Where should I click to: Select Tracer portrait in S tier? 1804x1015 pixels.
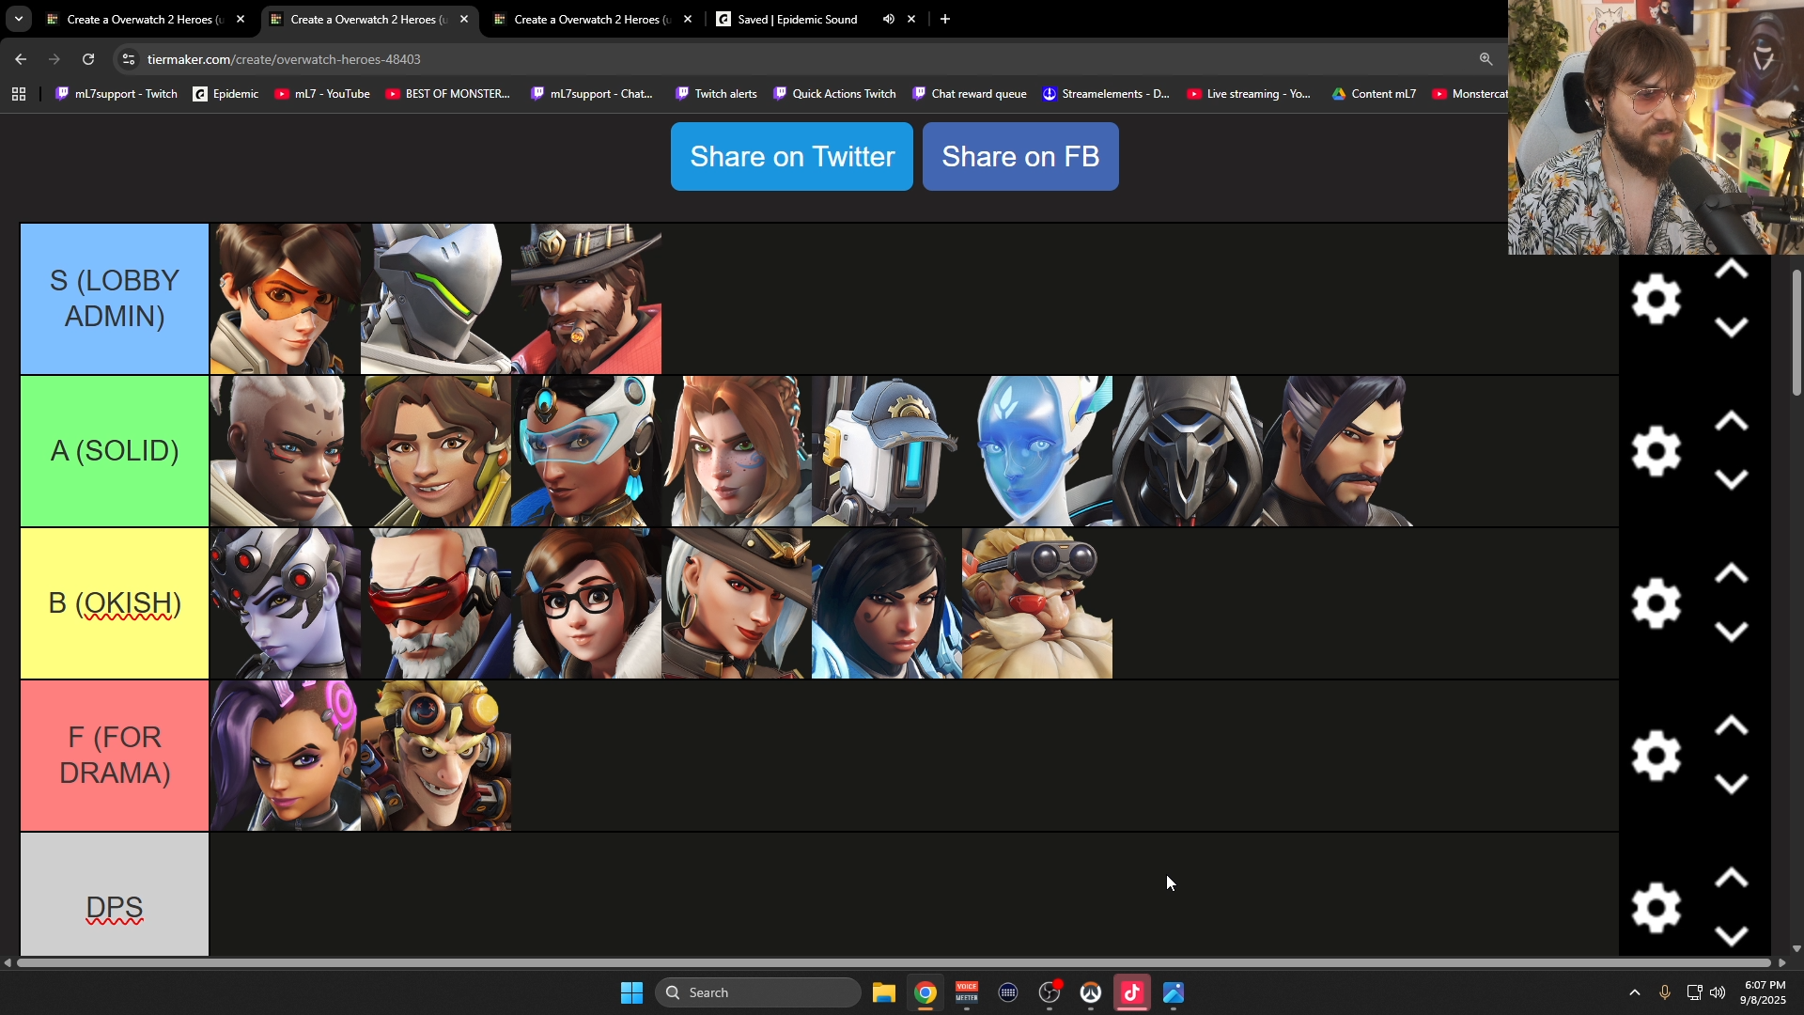click(x=286, y=299)
